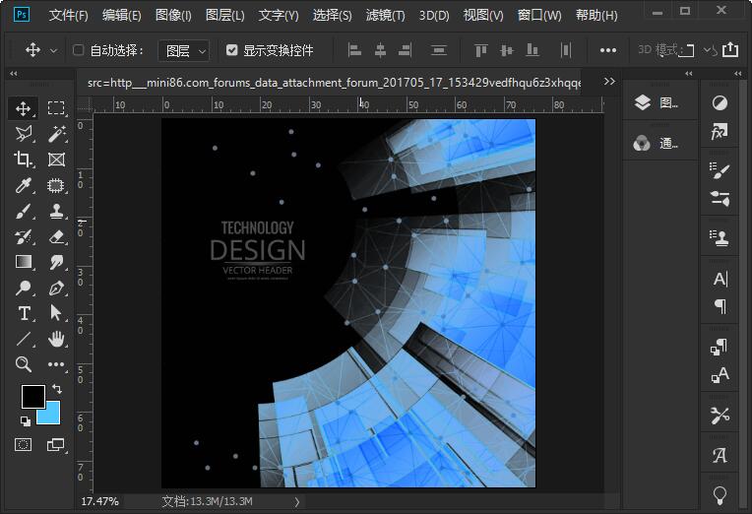
Task: Toggle Quick Mask mode
Action: tap(23, 444)
